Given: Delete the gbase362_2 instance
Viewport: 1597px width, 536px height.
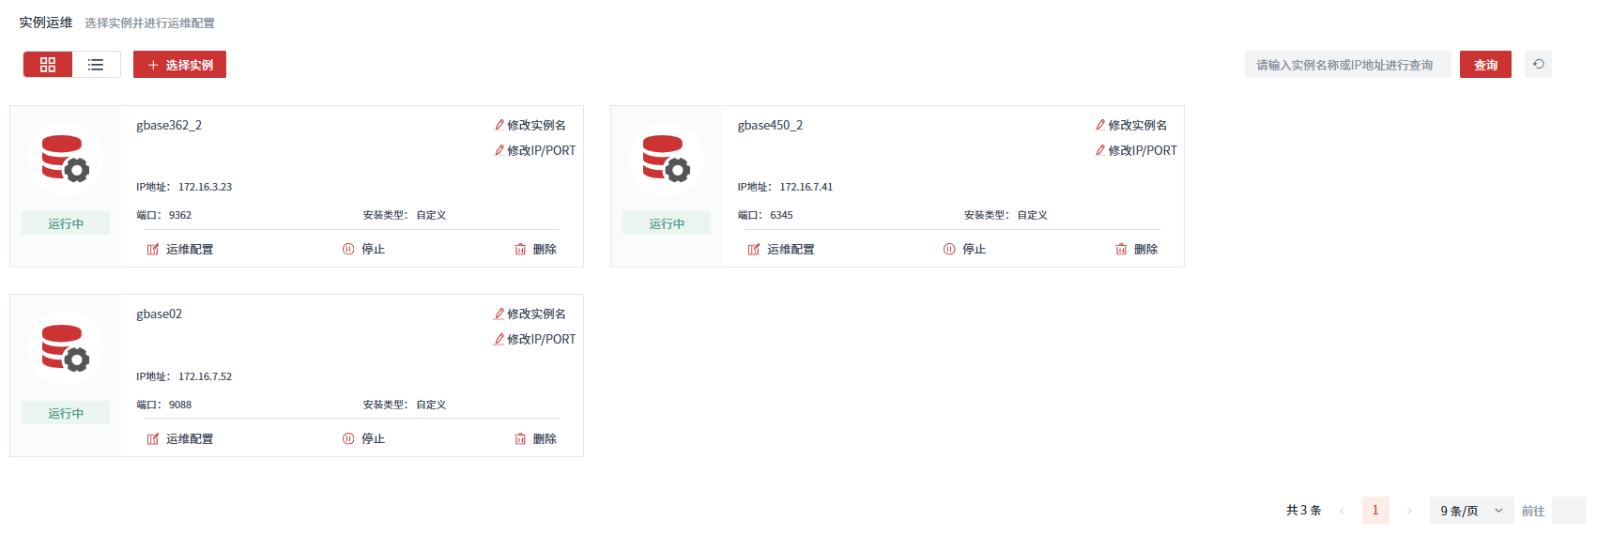Looking at the screenshot, I should pos(535,250).
